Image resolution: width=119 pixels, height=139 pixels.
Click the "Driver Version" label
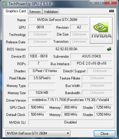coord(16,100)
